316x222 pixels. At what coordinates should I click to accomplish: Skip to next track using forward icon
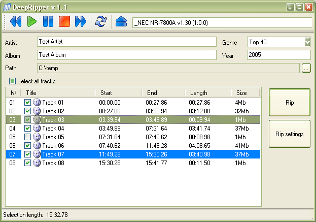81,21
